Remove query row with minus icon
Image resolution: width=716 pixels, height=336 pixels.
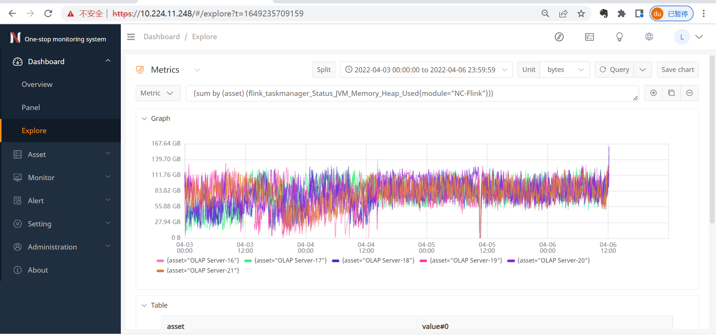click(690, 93)
